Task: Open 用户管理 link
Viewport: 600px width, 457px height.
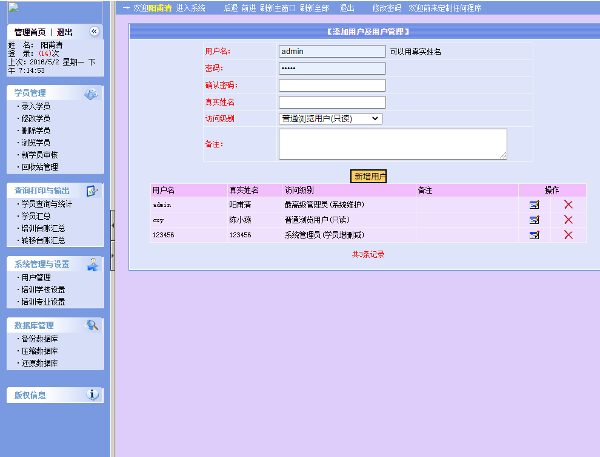Action: [x=36, y=277]
